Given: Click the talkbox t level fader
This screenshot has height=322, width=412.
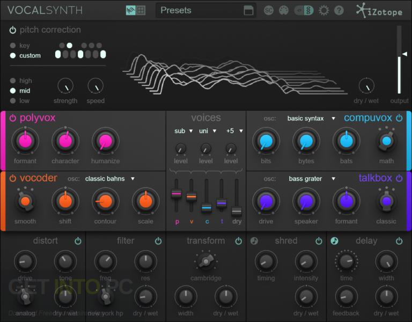Looking at the screenshot, I should tap(222, 203).
